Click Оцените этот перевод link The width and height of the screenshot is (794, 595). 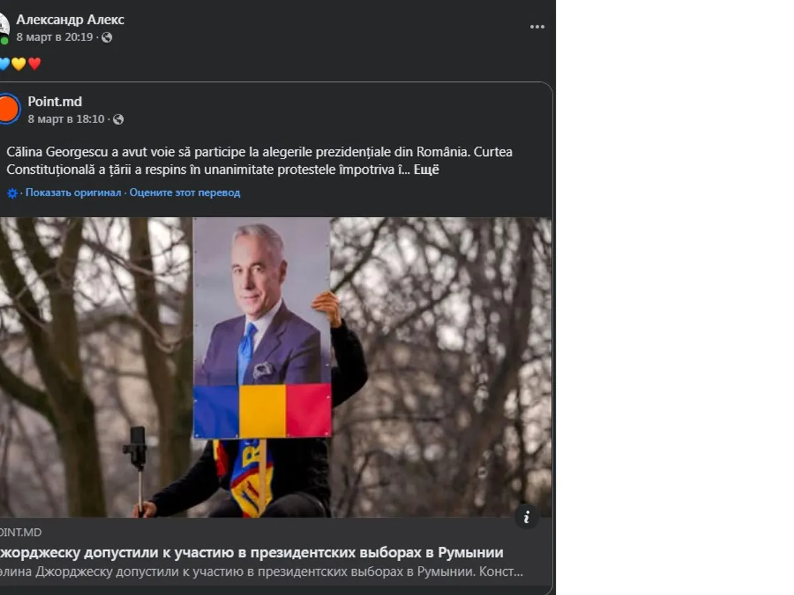tap(185, 192)
